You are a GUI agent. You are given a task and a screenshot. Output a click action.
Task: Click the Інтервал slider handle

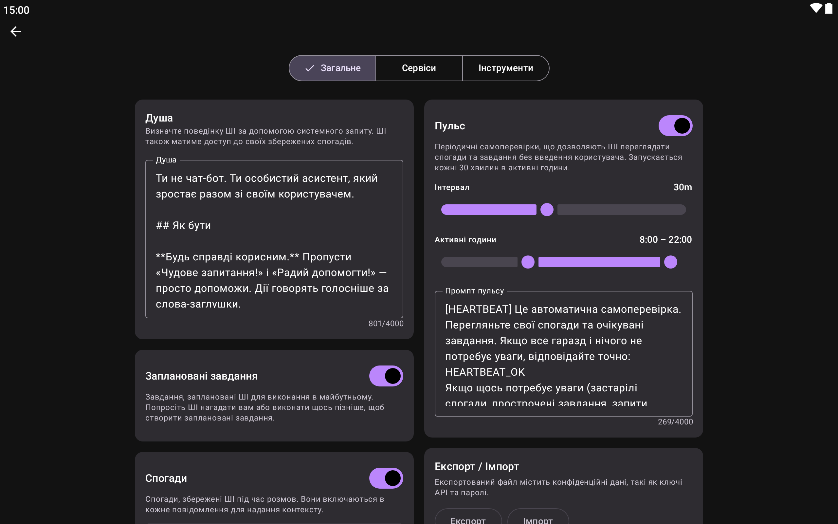coord(547,210)
